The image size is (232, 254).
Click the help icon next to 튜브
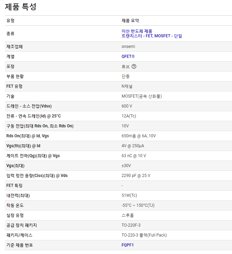point(134,66)
